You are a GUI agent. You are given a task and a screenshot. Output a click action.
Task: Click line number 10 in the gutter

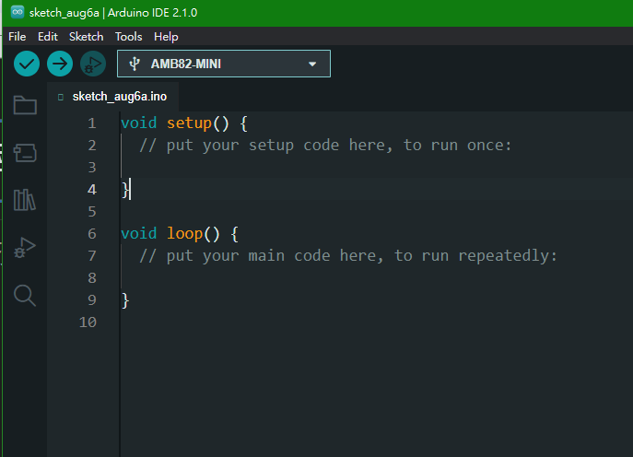click(88, 322)
